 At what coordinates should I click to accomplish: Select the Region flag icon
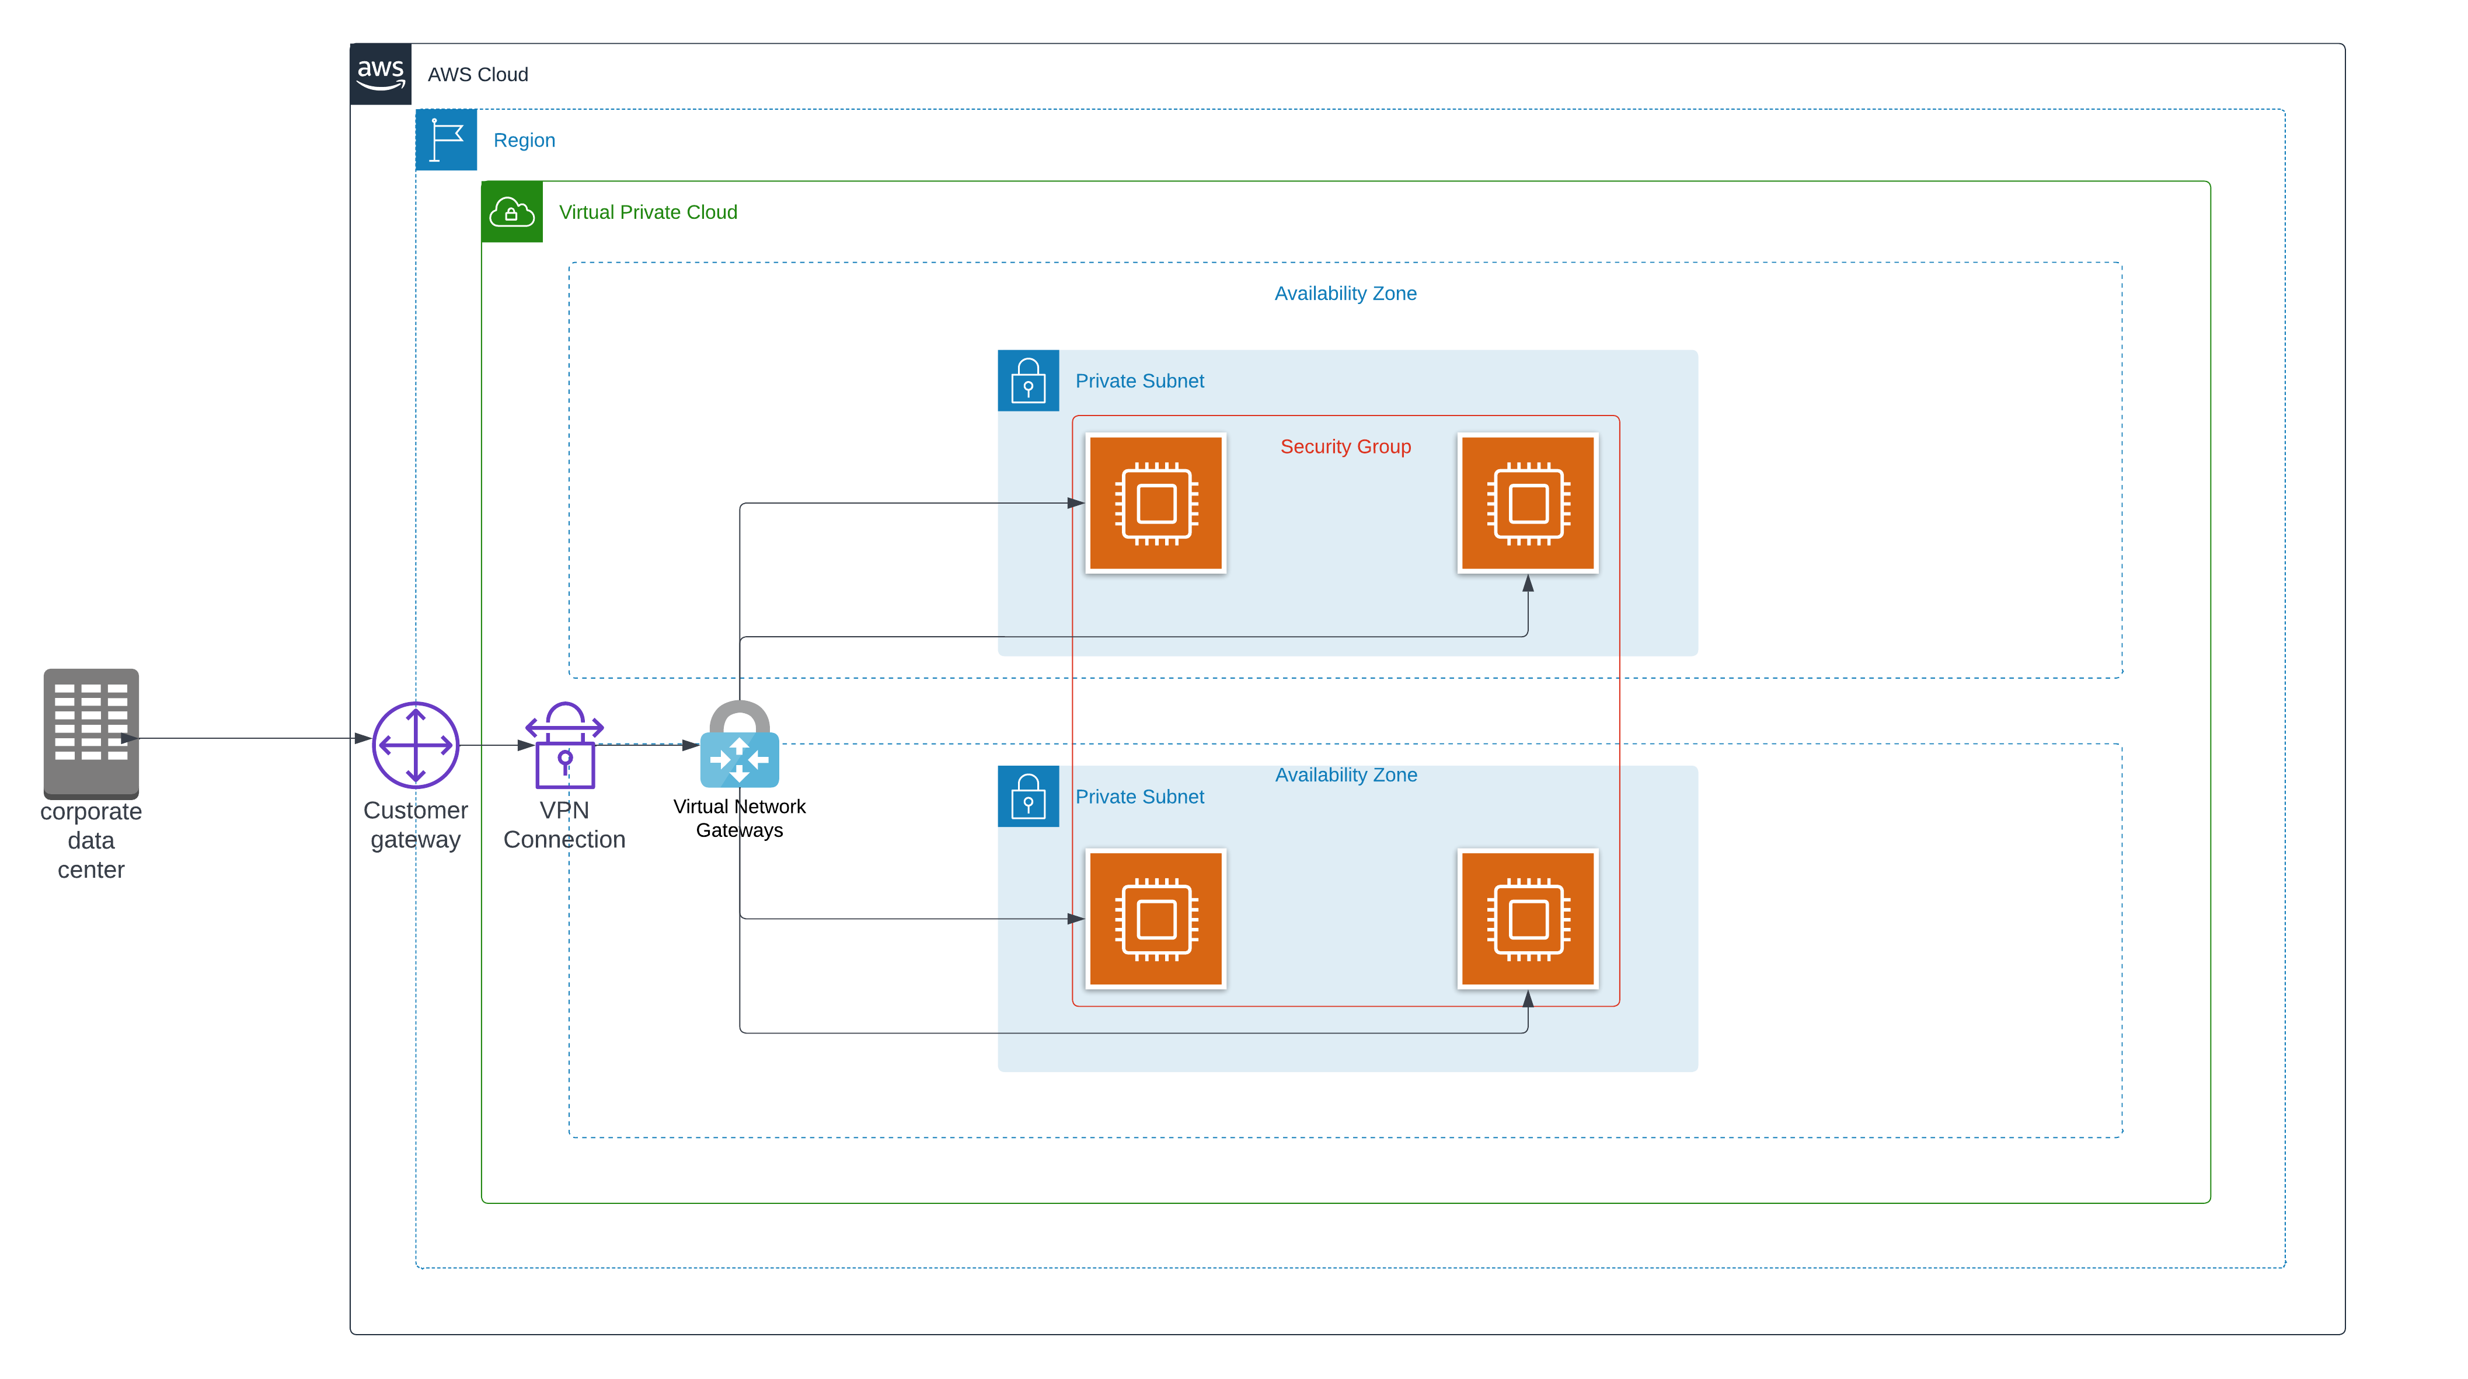(x=447, y=140)
